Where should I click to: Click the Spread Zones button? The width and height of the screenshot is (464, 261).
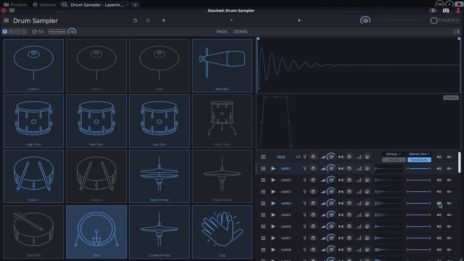tap(419, 160)
